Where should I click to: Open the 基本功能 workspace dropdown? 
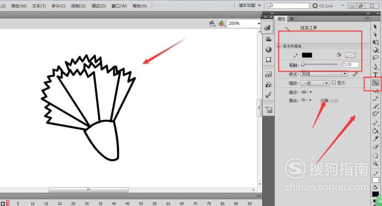(250, 6)
